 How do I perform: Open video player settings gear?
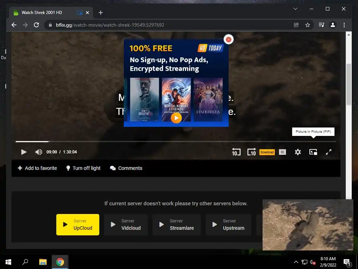pos(298,152)
